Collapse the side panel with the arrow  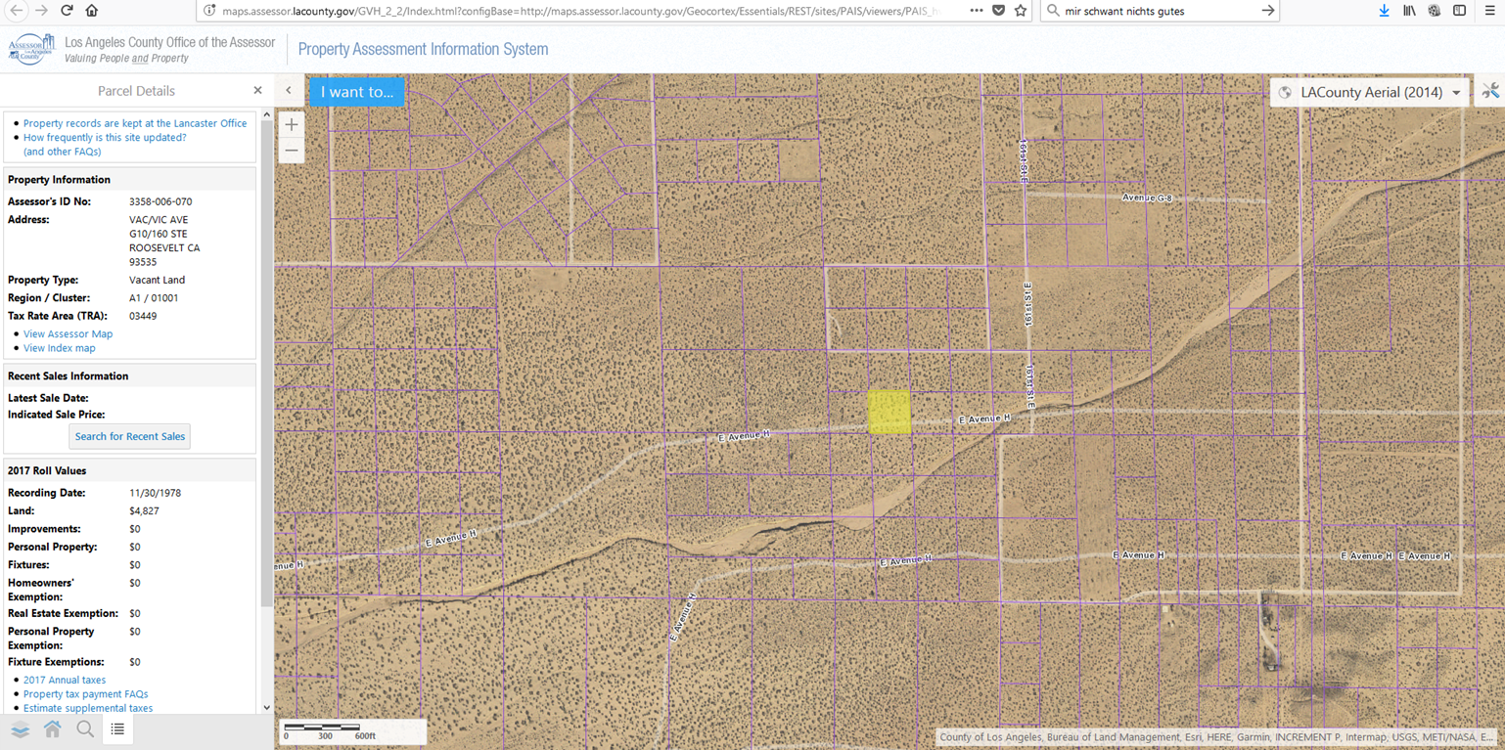[289, 91]
